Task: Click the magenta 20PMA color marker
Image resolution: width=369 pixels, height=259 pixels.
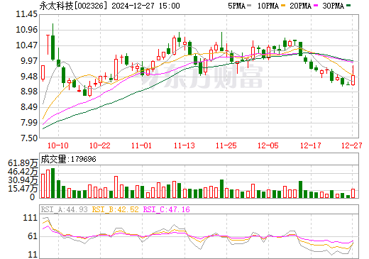Action: coord(316,6)
